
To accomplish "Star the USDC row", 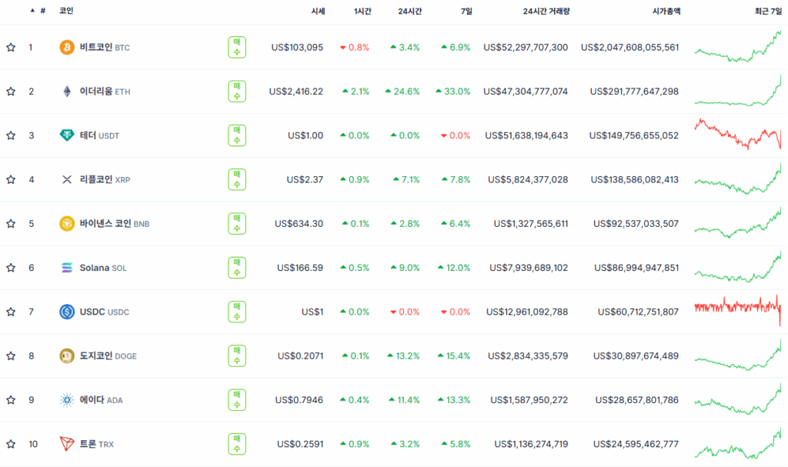I will tap(11, 312).
